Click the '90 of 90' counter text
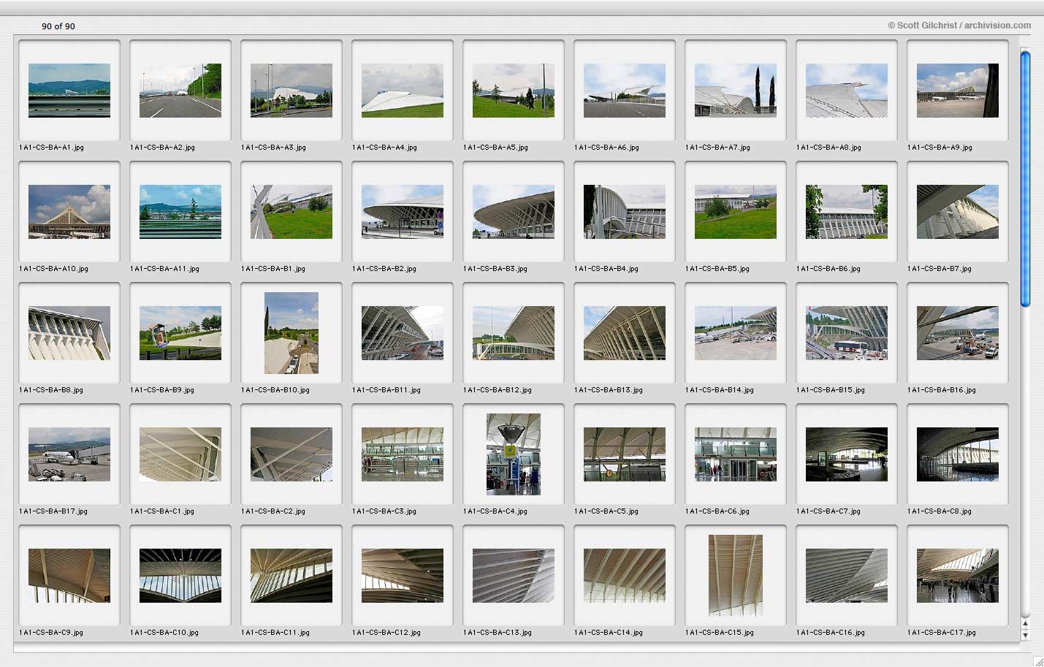The image size is (1044, 667). click(58, 26)
